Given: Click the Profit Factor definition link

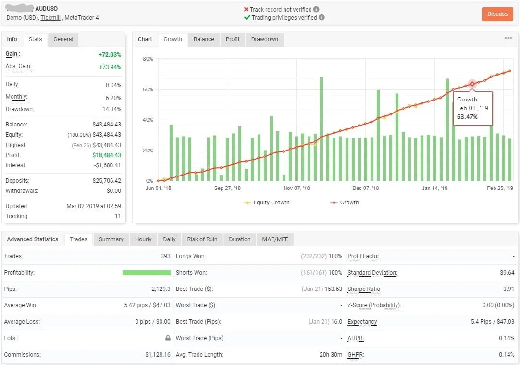Looking at the screenshot, I should (364, 256).
